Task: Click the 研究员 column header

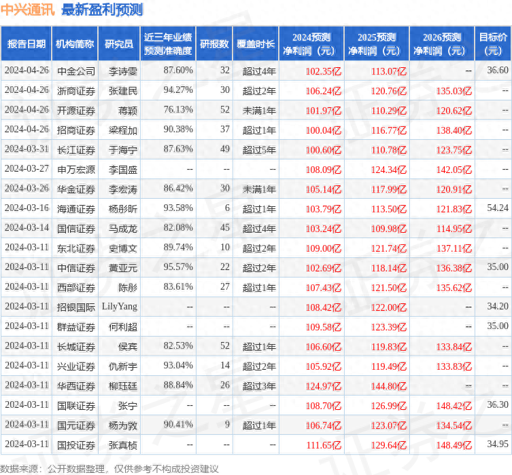Action: pos(119,44)
